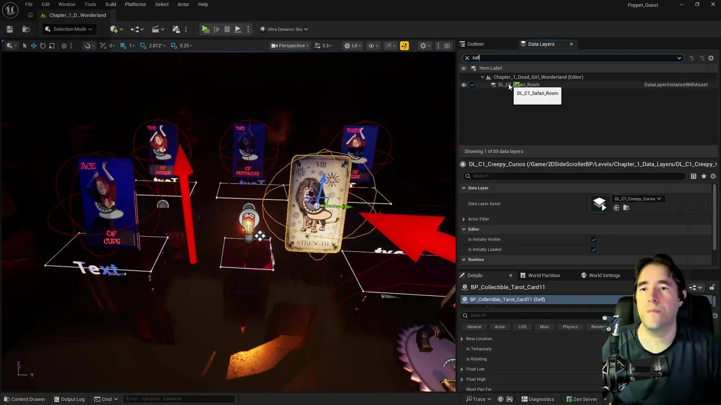This screenshot has height=405, width=721.
Task: Open the viewport Show (eye) menu
Action: click(373, 46)
